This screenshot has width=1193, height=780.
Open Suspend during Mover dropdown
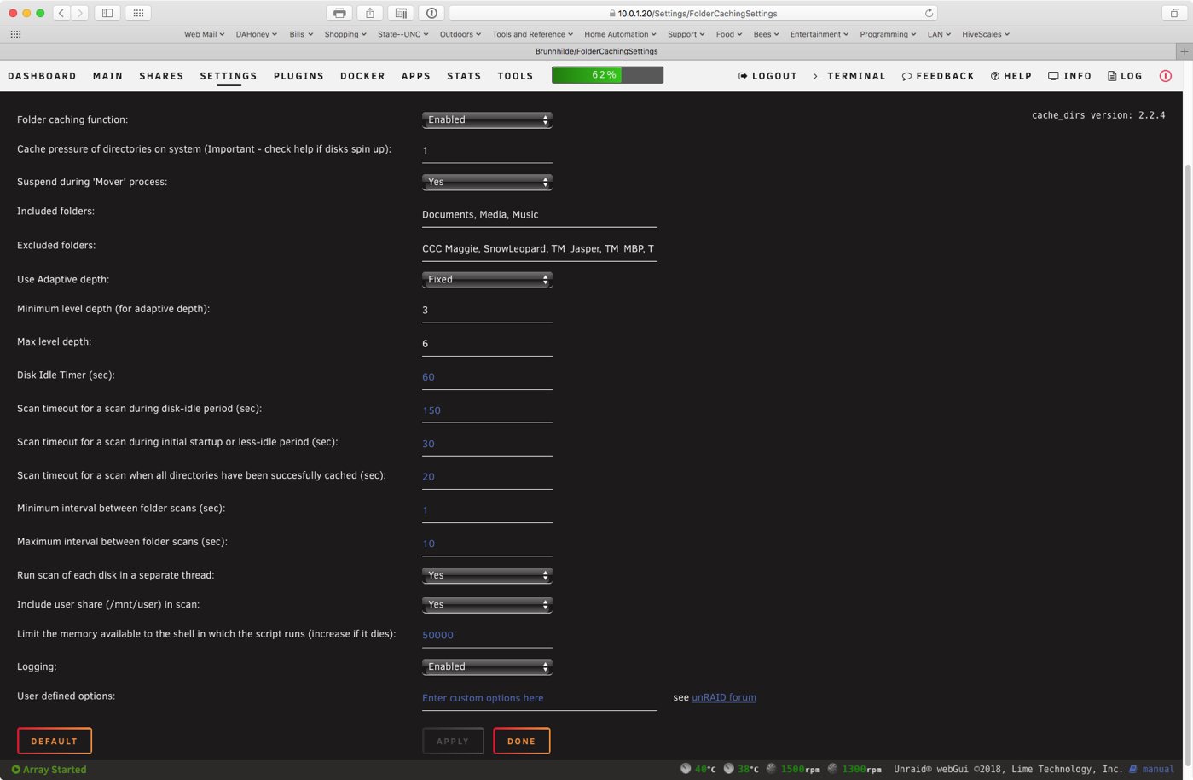click(487, 182)
